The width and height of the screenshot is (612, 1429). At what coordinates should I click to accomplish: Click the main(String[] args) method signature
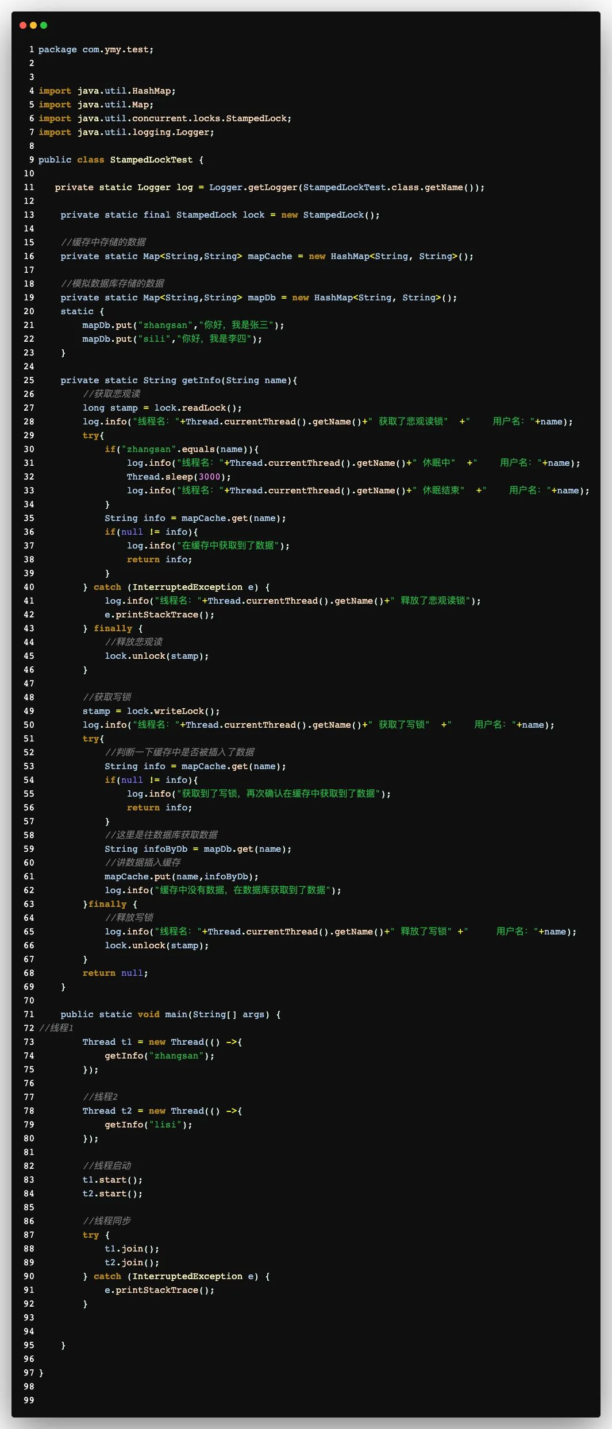171,1014
